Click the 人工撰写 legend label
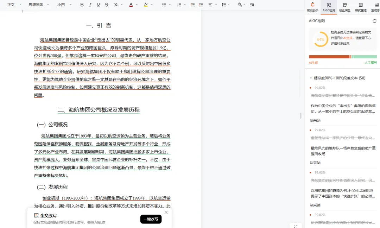Screen dimensions: 380x228 click(370, 63)
